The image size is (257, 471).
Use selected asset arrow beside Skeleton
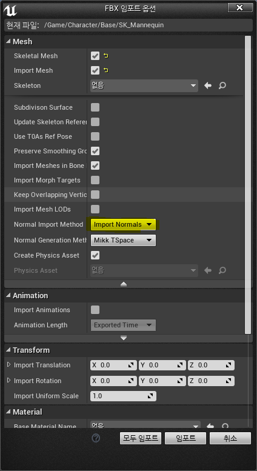(x=208, y=85)
